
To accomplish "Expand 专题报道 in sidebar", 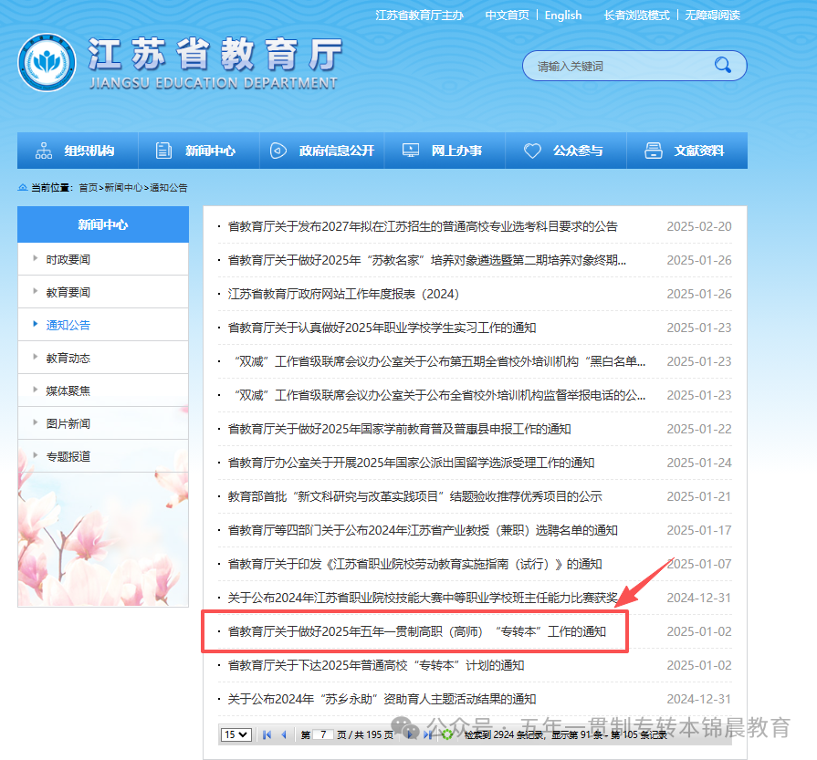I will (x=68, y=456).
